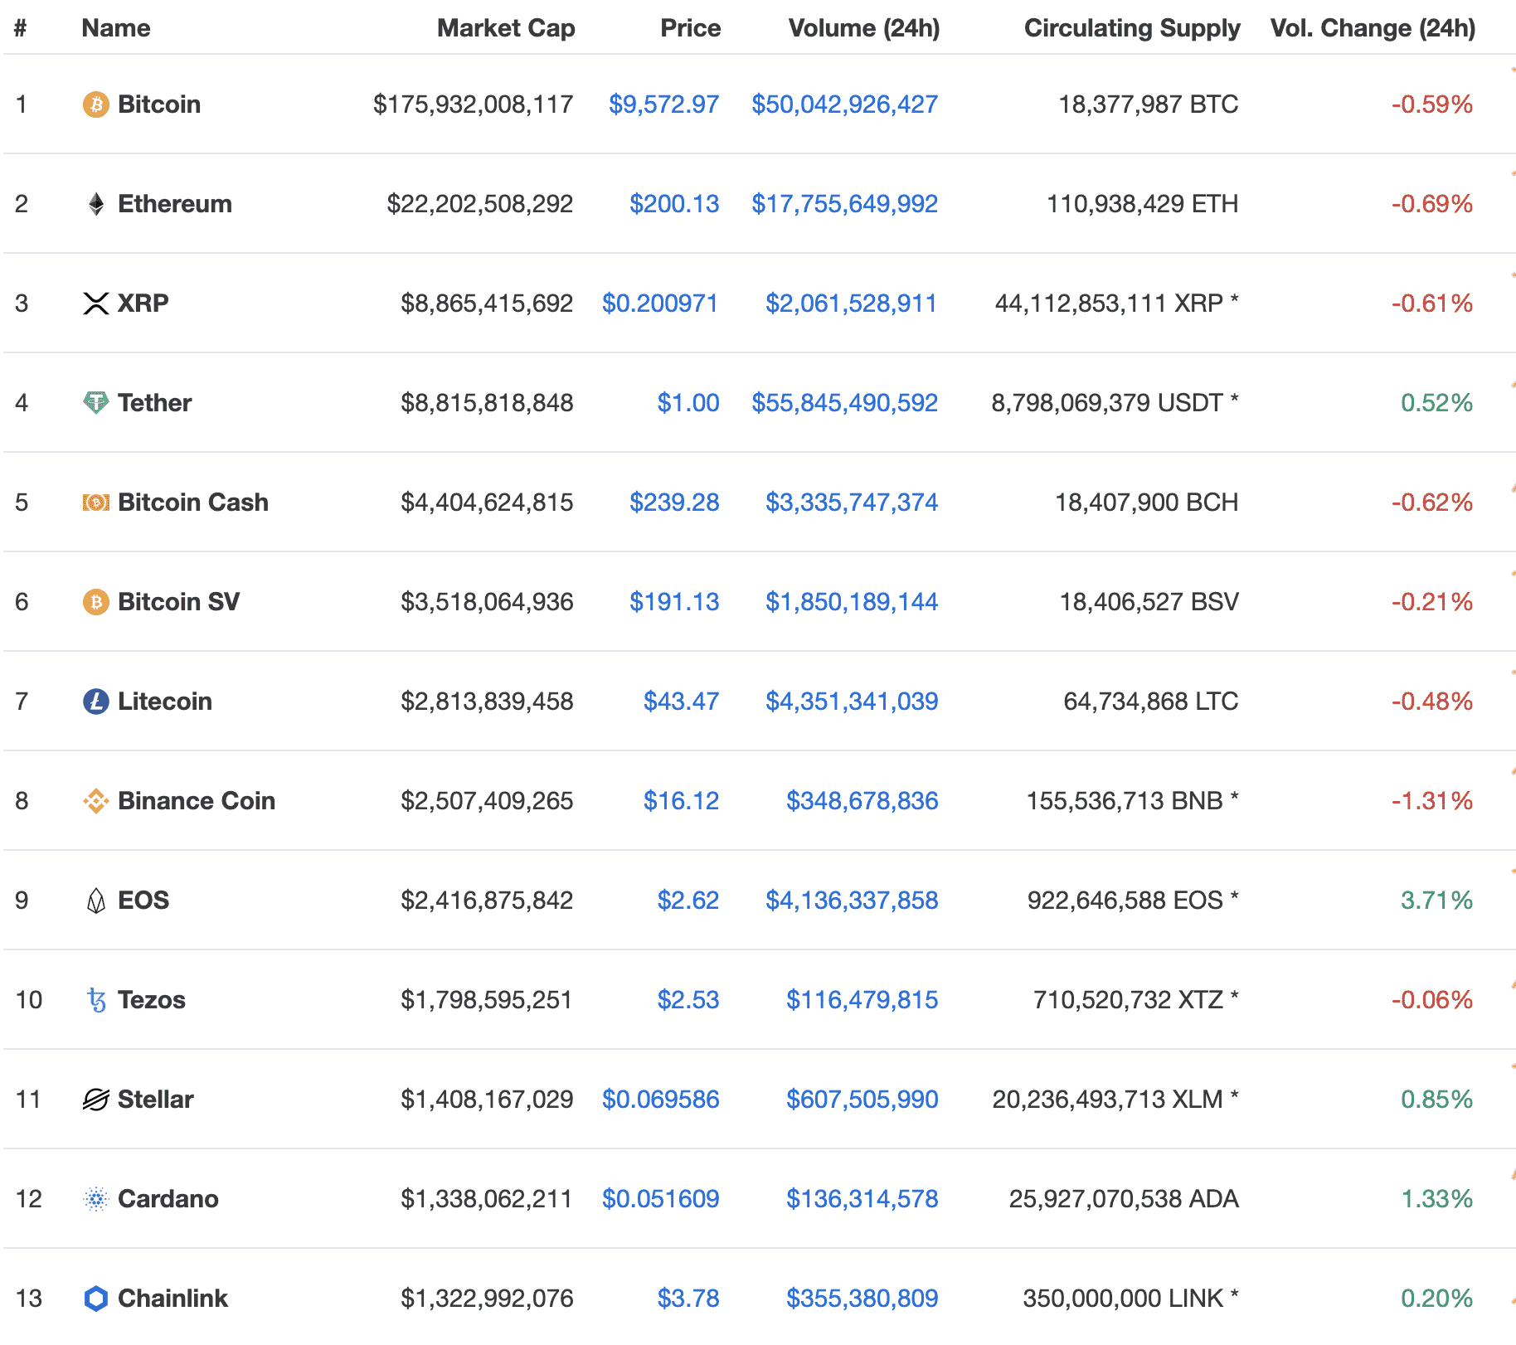Click the Bitcoin Cash logo icon
This screenshot has width=1516, height=1345.
click(96, 503)
